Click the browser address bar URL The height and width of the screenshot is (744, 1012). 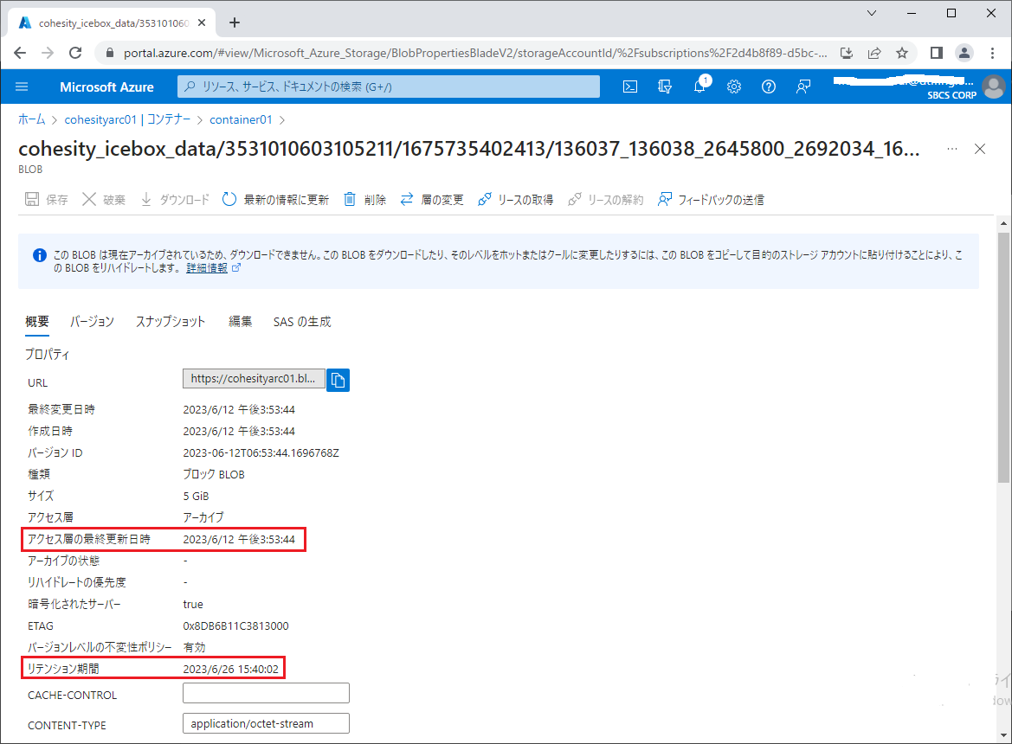[x=475, y=53]
